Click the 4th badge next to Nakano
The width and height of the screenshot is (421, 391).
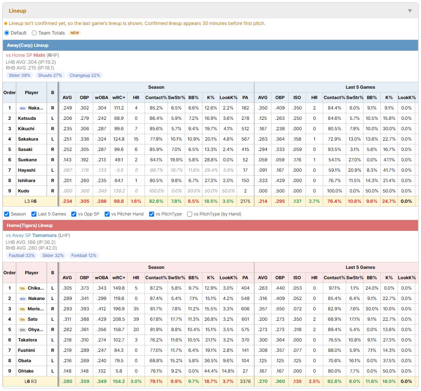pos(23,299)
